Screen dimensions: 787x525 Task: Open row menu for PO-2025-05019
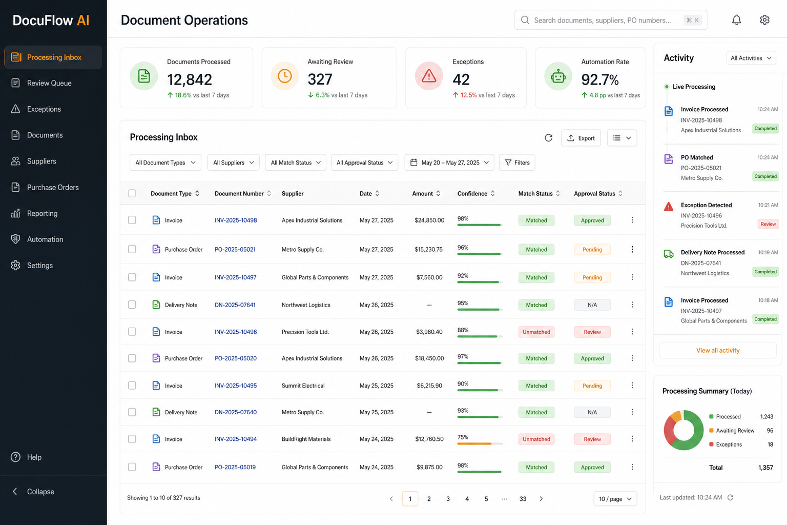point(632,467)
